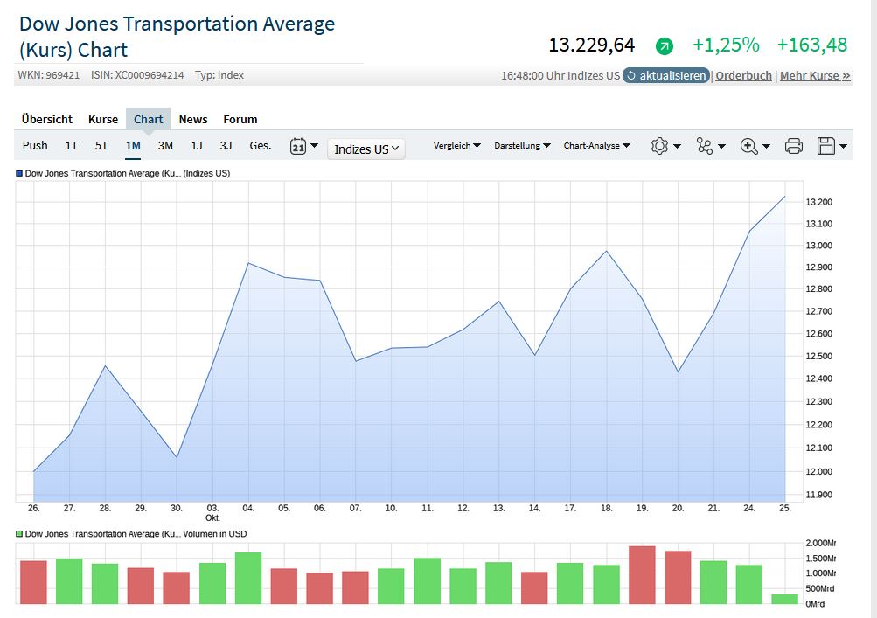Click the absolute change +163,48
Screen dimensions: 877x618
pyautogui.click(x=812, y=45)
